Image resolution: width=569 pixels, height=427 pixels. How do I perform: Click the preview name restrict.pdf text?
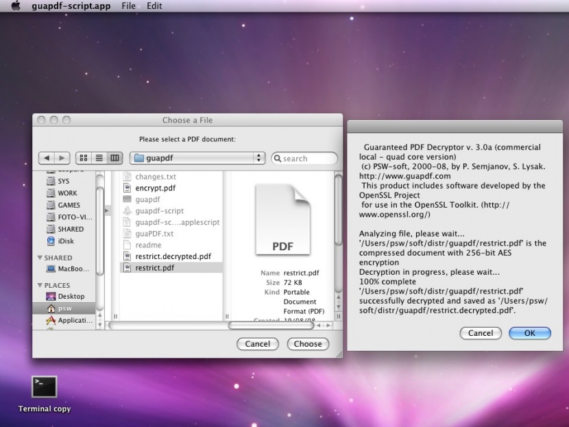(x=301, y=273)
